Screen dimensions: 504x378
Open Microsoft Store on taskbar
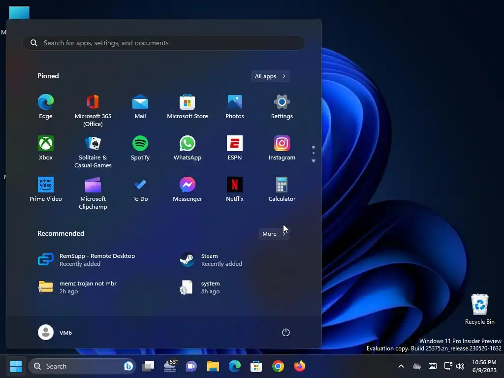(x=256, y=366)
